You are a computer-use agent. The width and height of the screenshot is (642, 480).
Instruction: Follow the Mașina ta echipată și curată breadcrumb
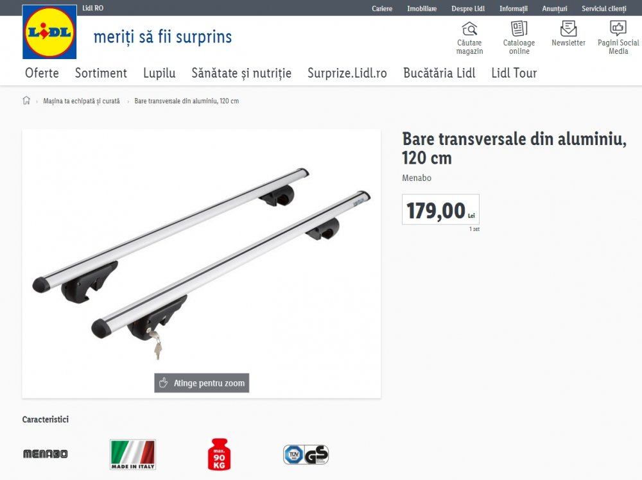click(x=82, y=101)
